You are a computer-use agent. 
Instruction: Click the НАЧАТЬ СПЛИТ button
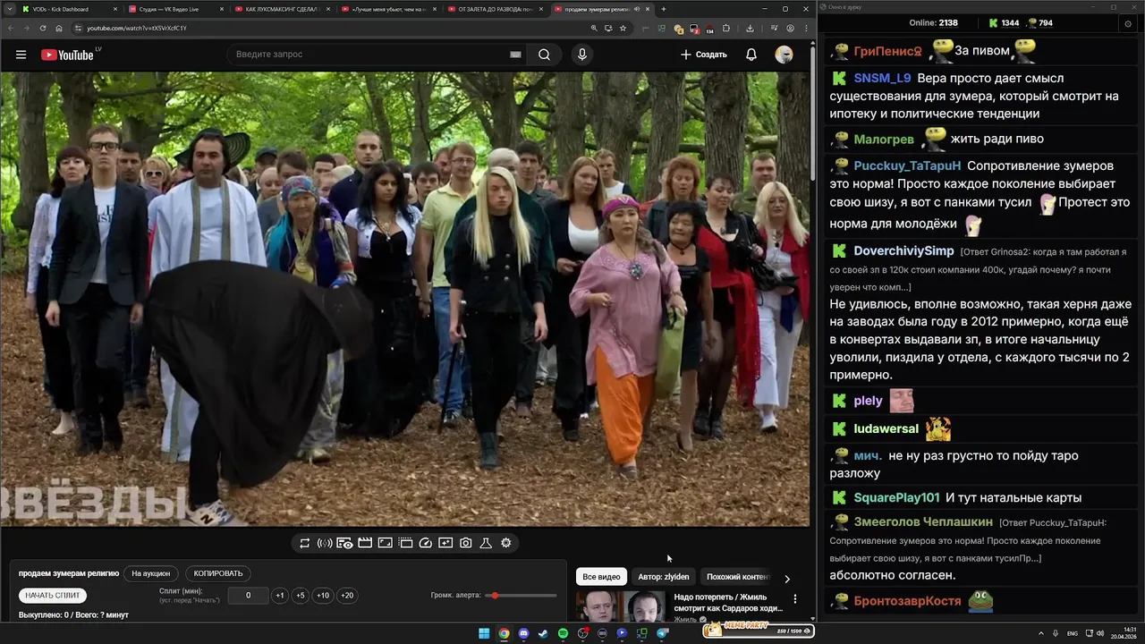[53, 596]
